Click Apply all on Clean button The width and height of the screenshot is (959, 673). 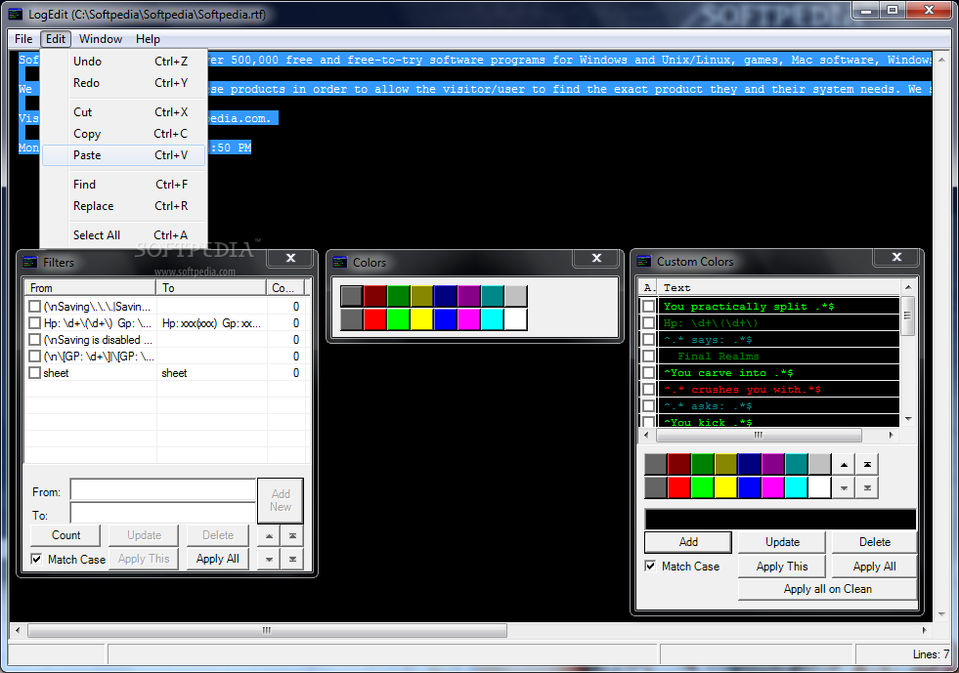827,589
